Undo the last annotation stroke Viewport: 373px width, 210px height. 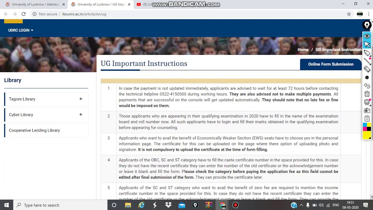[367, 86]
